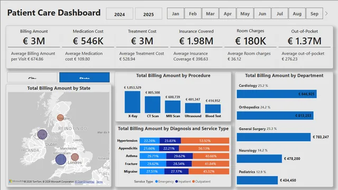The width and height of the screenshot is (338, 190).
Task: Click Appendicitis Outpatient segment 56.13%
Action: coord(204,148)
